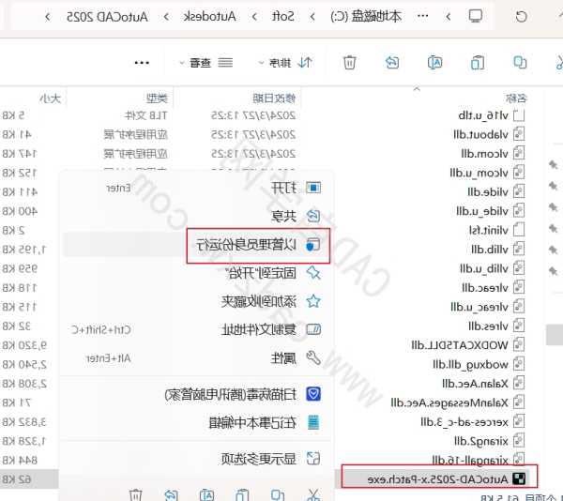The image size is (563, 501).
Task: Choose 固定到"开始" in the context menu
Action: point(197,273)
